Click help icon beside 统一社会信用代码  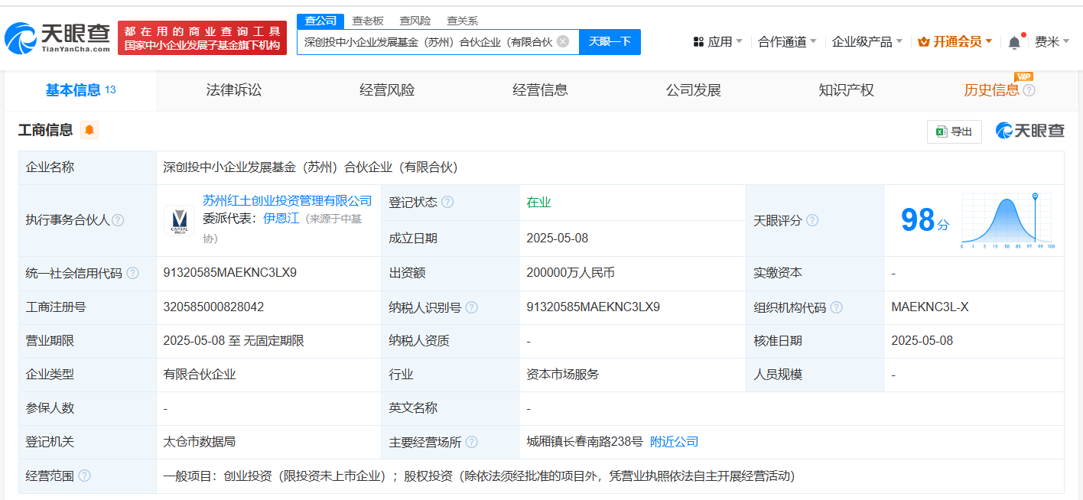tap(133, 273)
